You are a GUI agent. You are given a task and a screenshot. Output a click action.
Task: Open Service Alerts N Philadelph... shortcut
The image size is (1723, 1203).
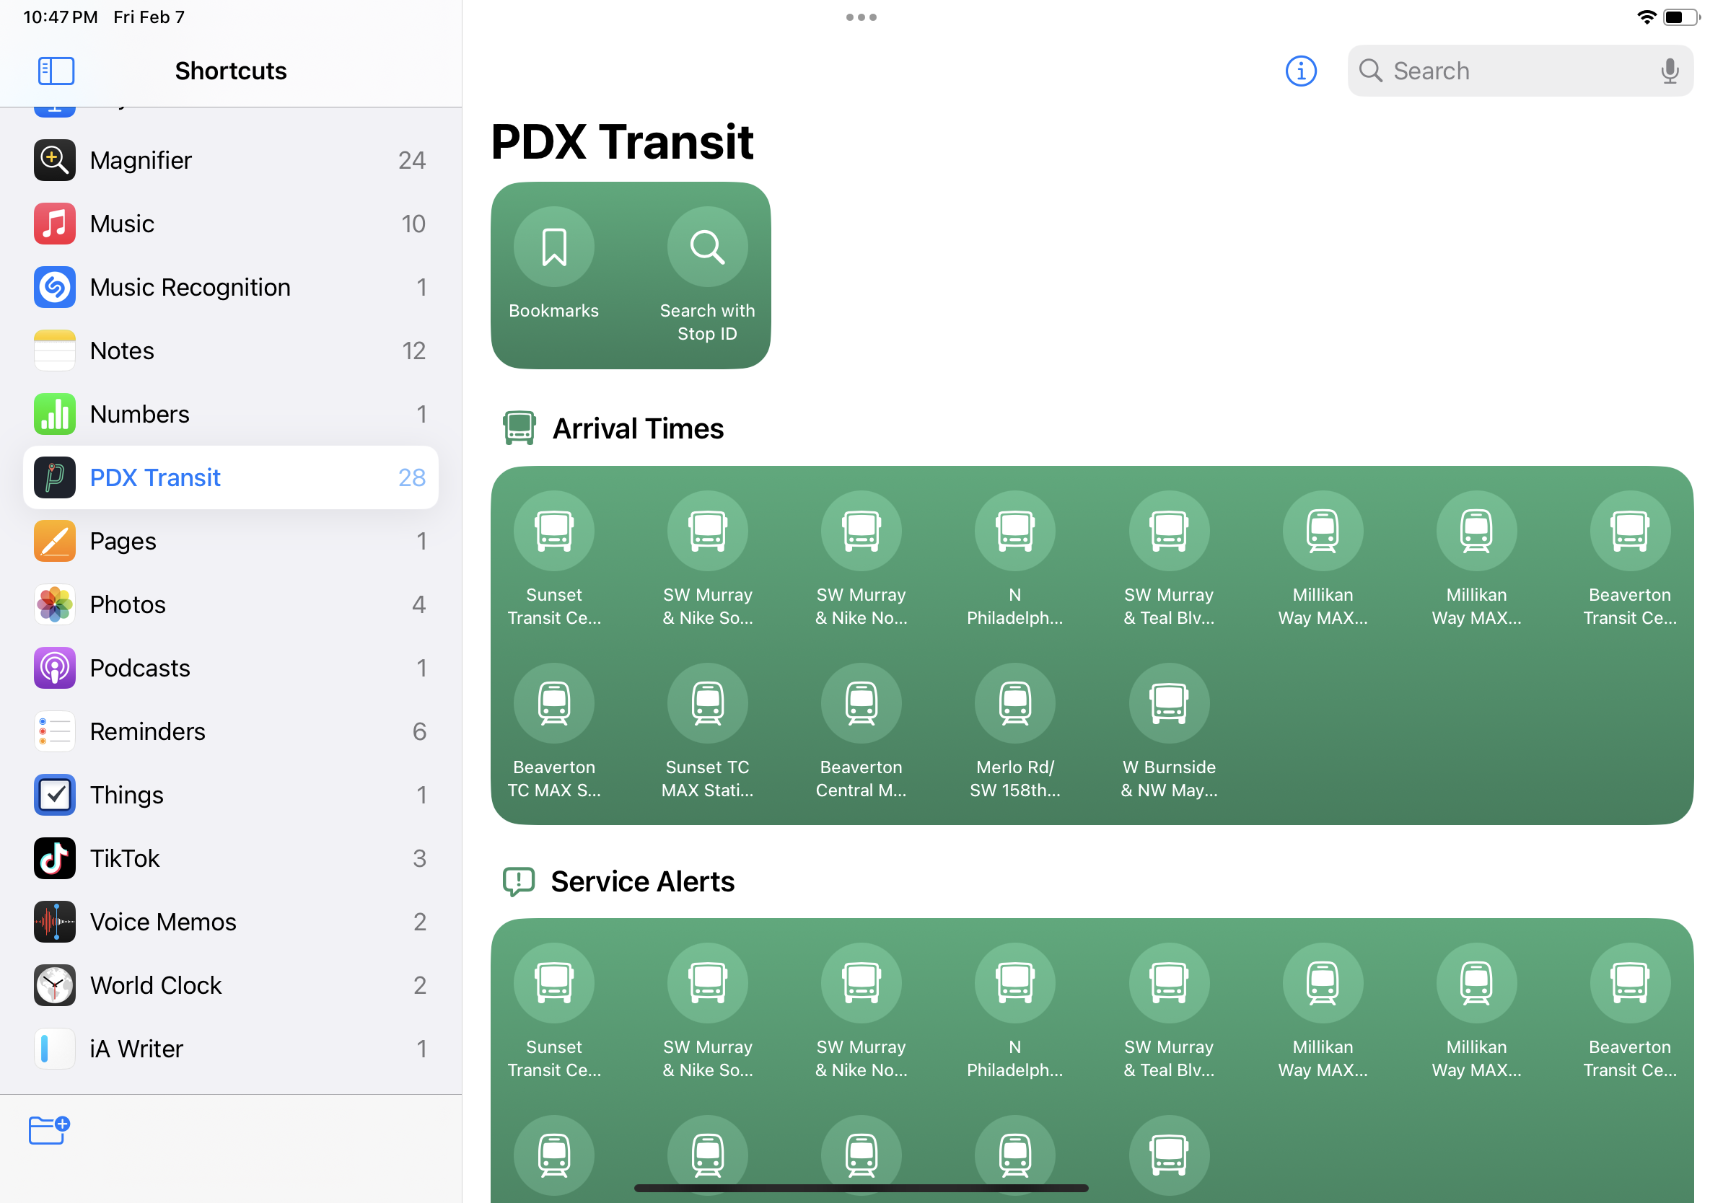[x=1014, y=1011]
